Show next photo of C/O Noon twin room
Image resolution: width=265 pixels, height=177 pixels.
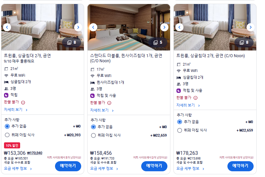[251, 27]
